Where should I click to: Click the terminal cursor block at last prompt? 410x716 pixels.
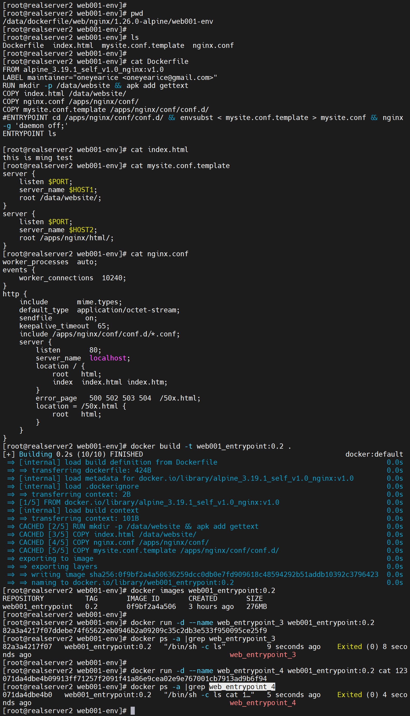click(133, 710)
